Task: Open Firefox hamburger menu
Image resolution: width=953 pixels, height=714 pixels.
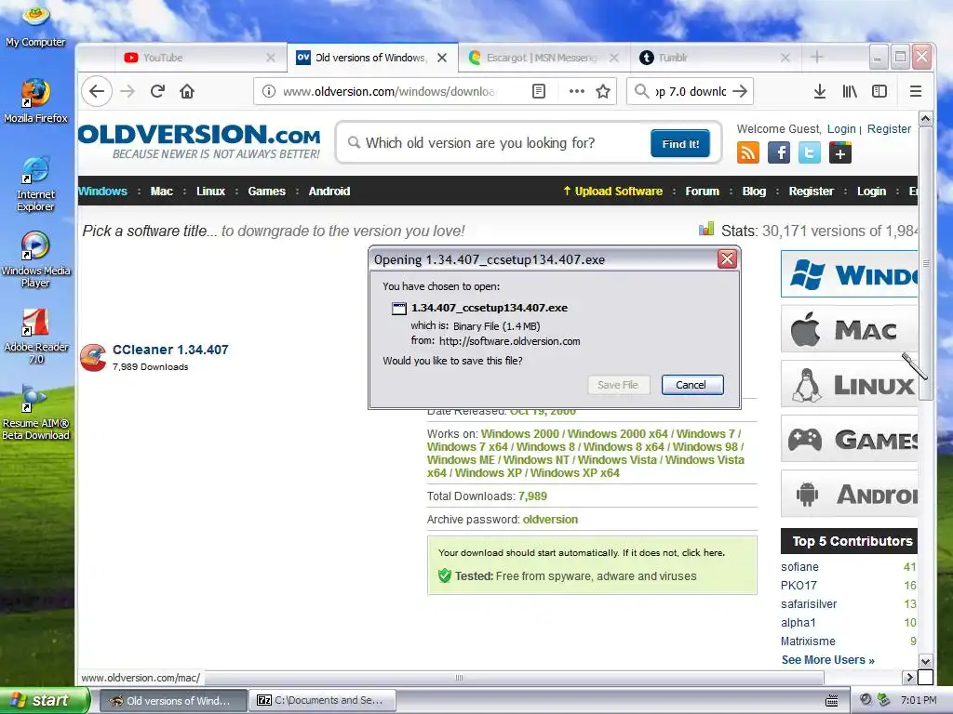Action: (916, 91)
